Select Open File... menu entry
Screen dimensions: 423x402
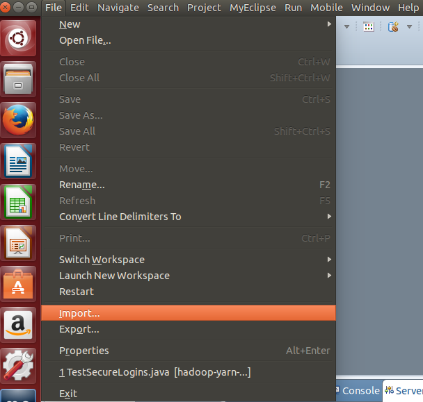[x=85, y=40]
